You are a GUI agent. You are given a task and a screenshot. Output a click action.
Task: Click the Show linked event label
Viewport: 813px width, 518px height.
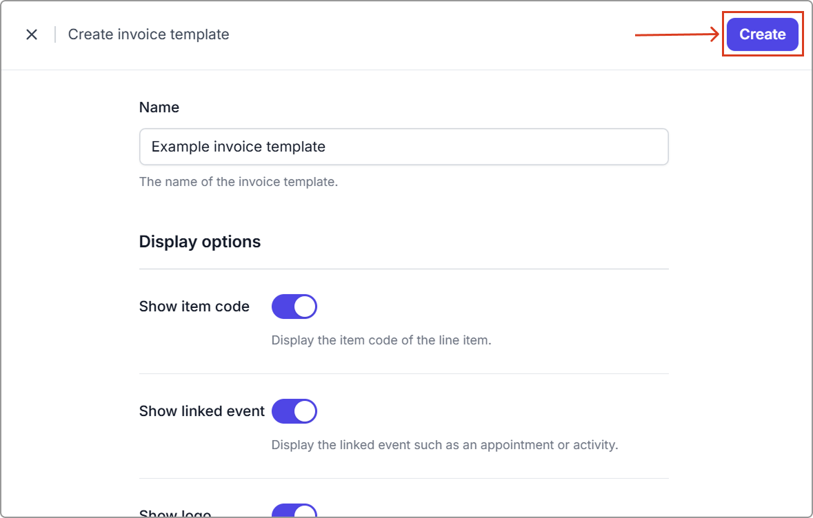[202, 411]
